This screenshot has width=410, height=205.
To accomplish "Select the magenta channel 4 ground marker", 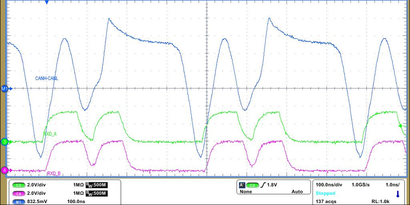I will click(4, 170).
